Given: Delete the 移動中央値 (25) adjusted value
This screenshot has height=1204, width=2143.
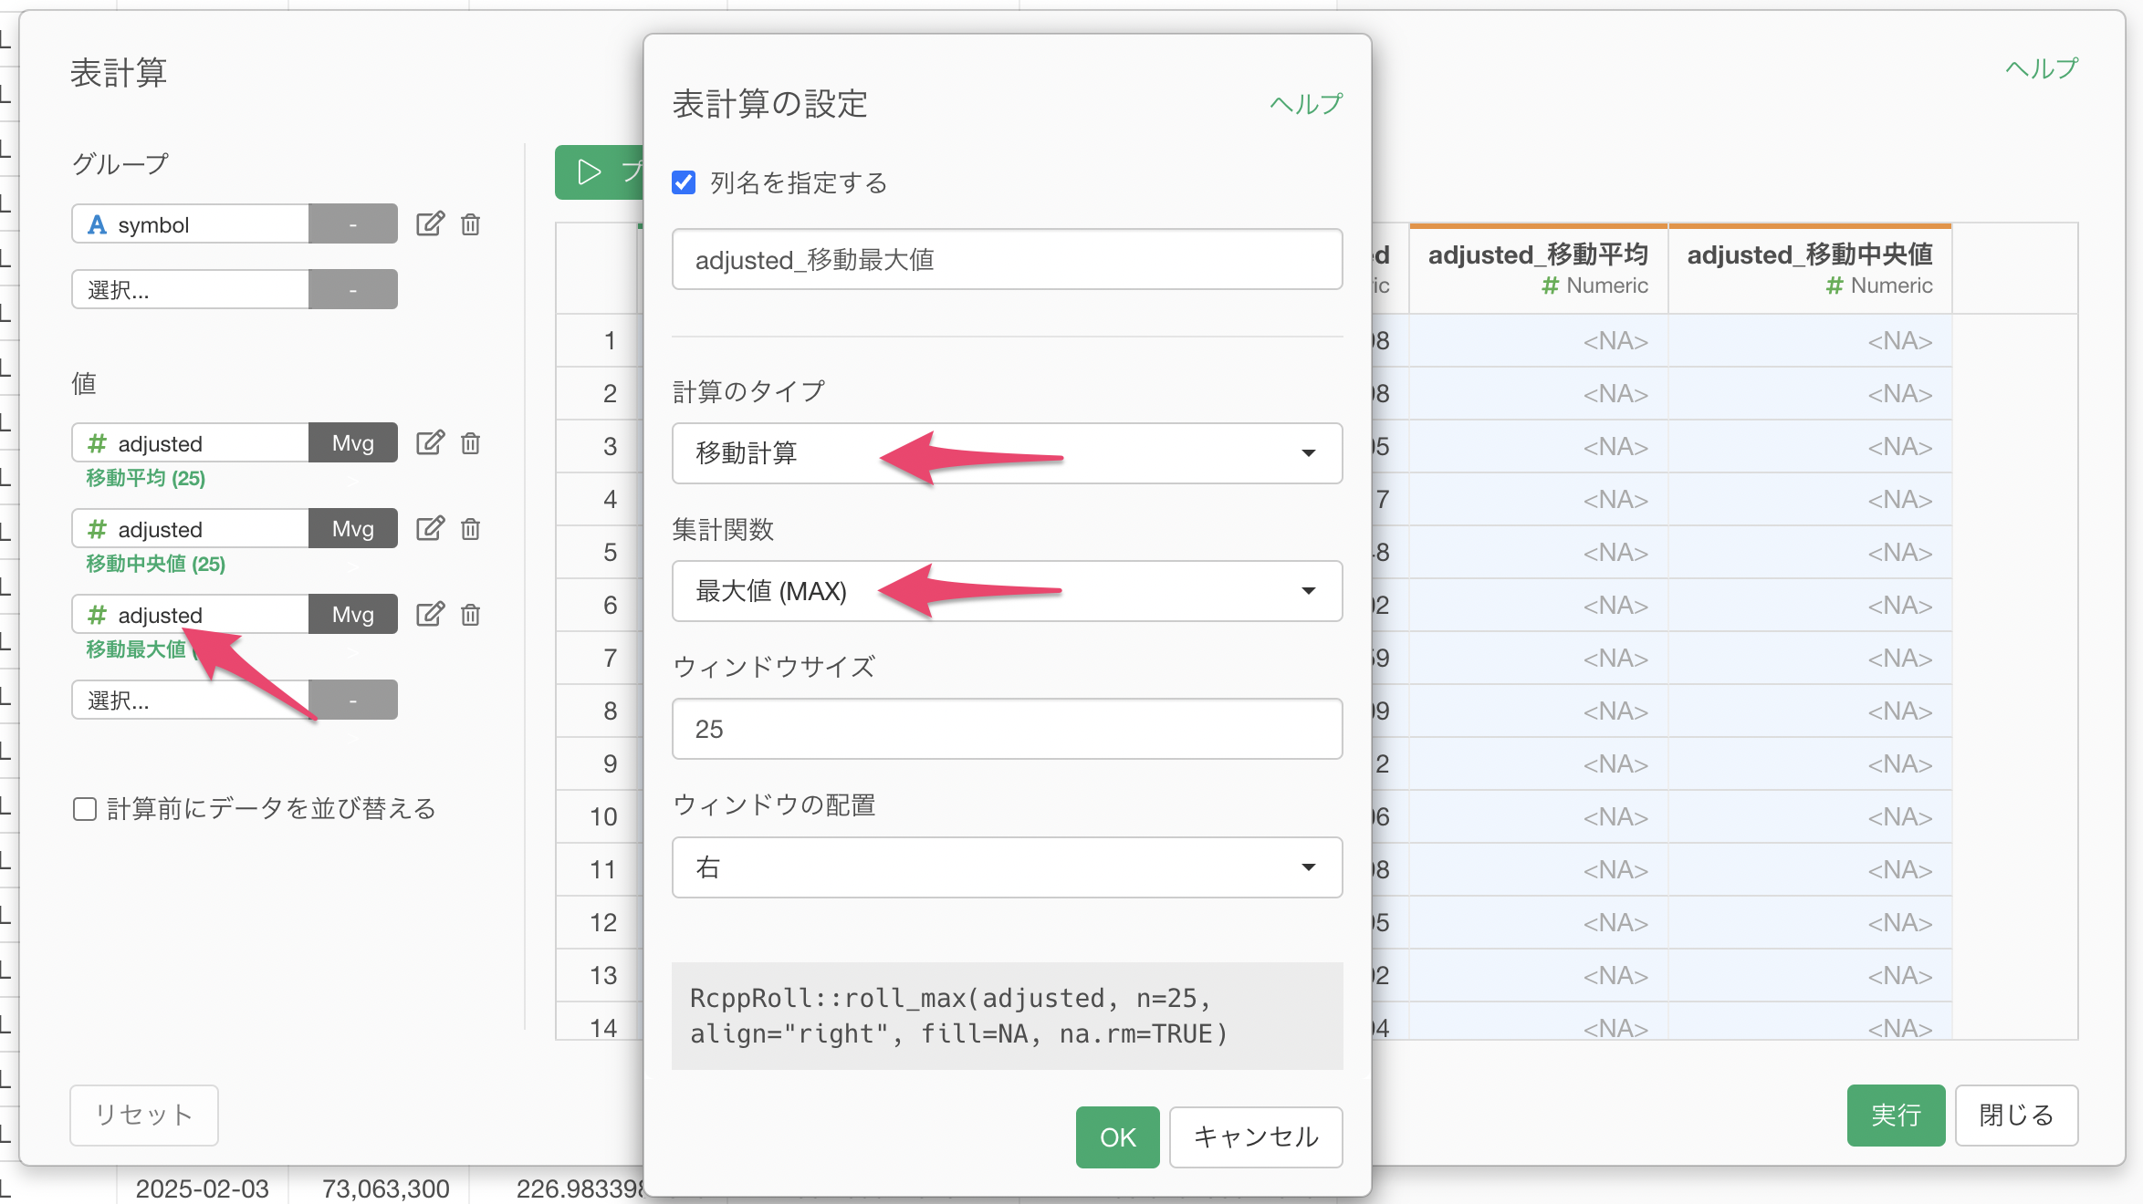Looking at the screenshot, I should [x=470, y=529].
